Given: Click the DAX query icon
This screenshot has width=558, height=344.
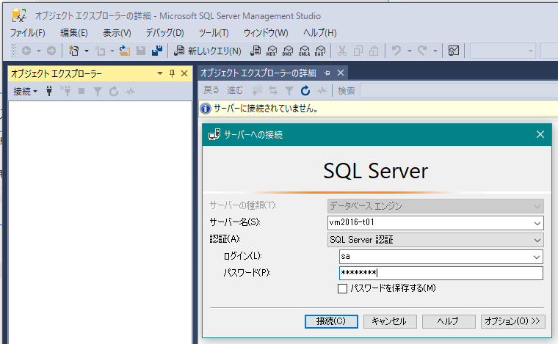Looking at the screenshot, I should (x=320, y=51).
